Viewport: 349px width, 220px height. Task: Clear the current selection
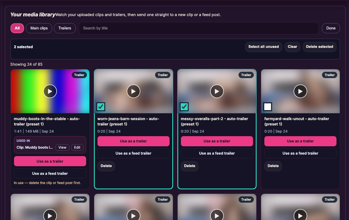[x=292, y=47]
